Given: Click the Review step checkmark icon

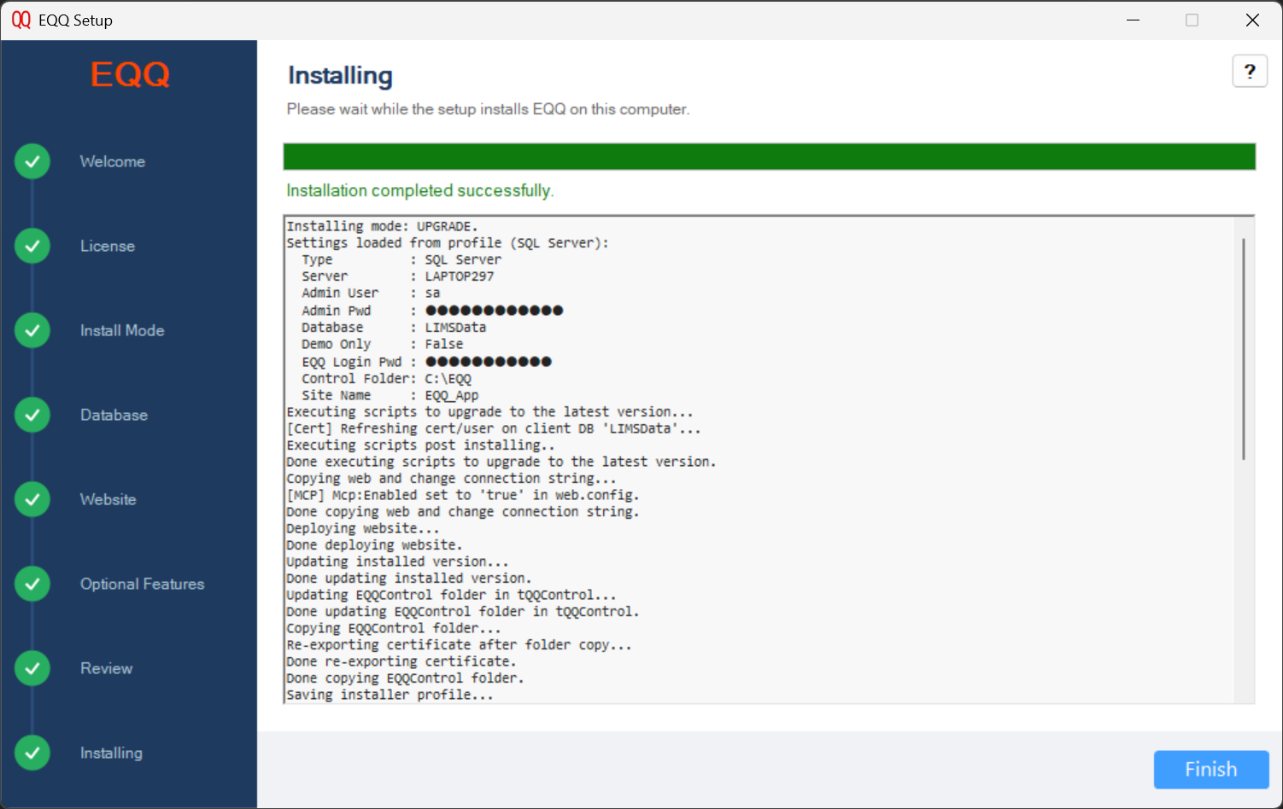Looking at the screenshot, I should (32, 668).
